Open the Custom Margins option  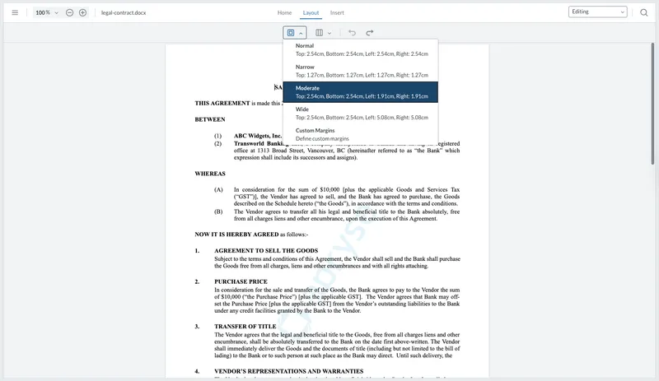pos(361,134)
